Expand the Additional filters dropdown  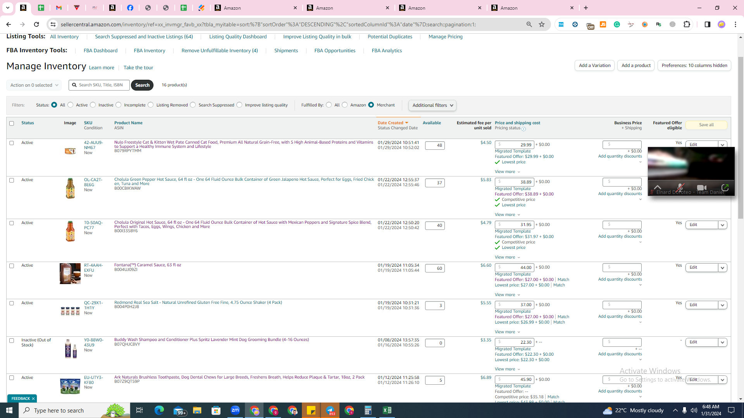432,105
